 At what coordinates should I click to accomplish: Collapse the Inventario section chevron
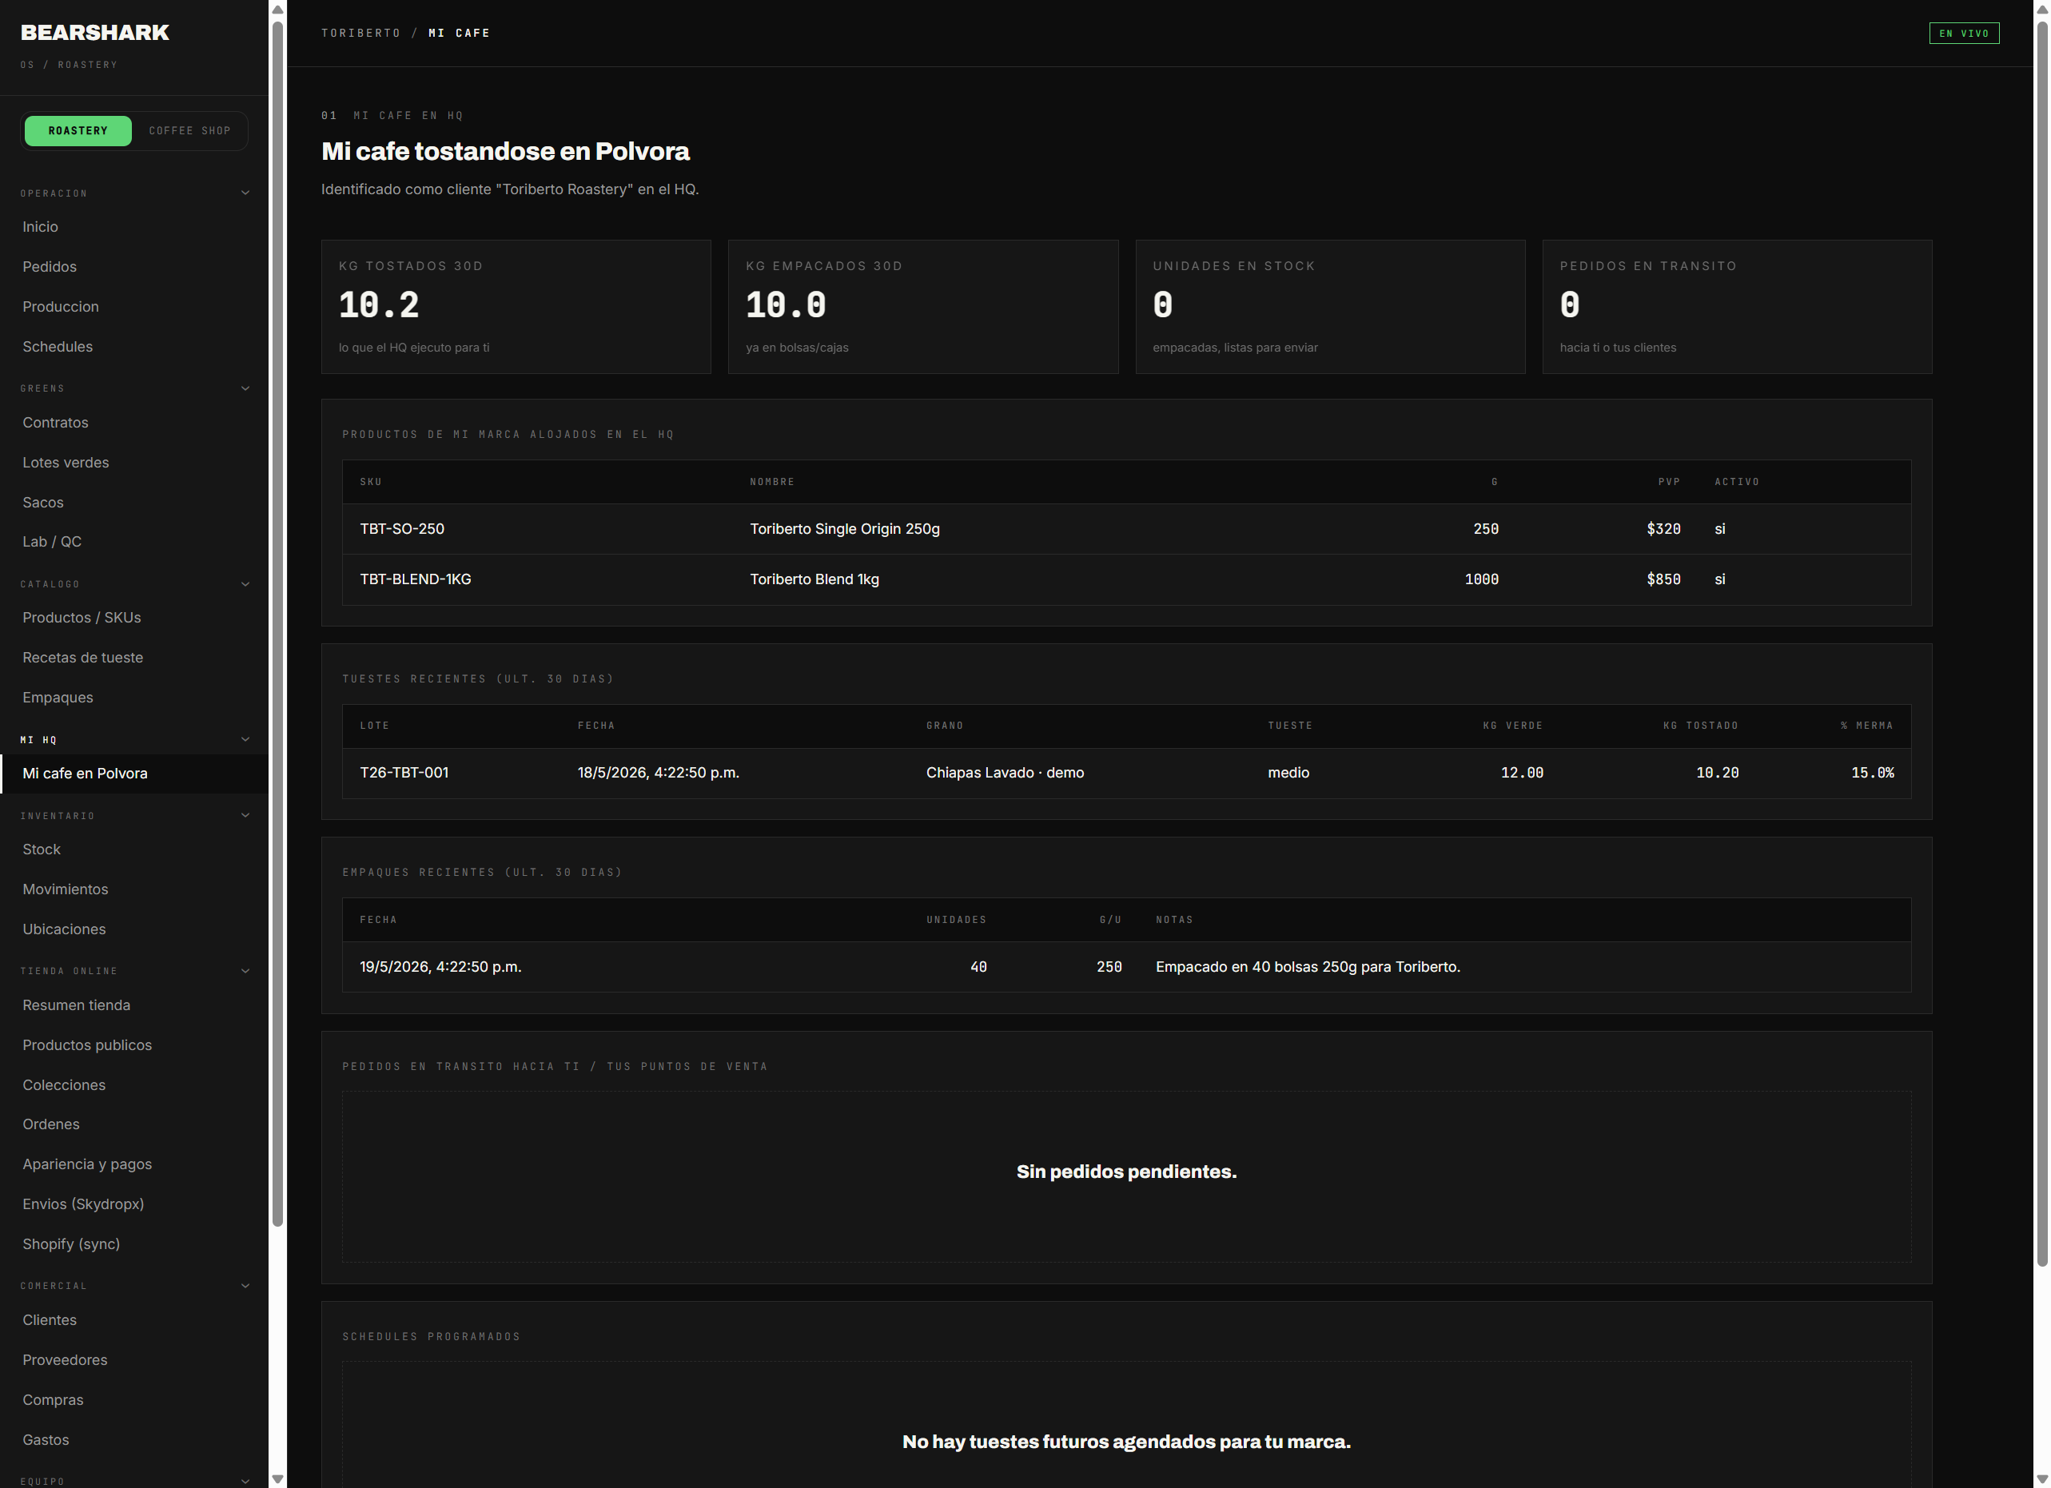pyautogui.click(x=245, y=815)
